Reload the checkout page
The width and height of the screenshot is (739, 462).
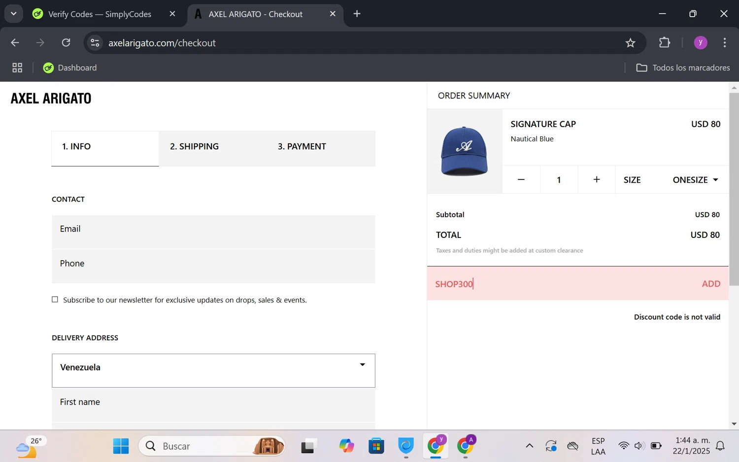(66, 43)
